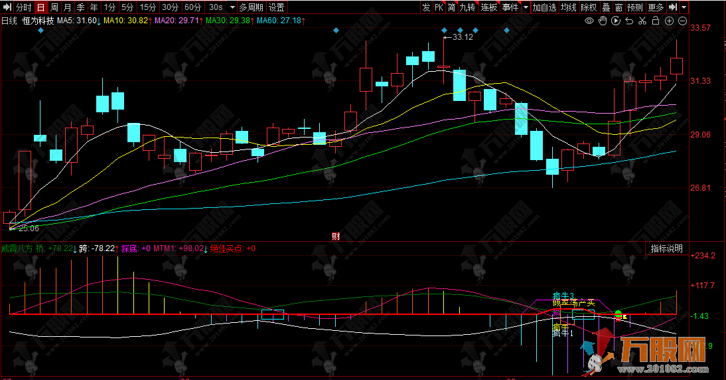Toggle the chart lock icon

pos(656,21)
